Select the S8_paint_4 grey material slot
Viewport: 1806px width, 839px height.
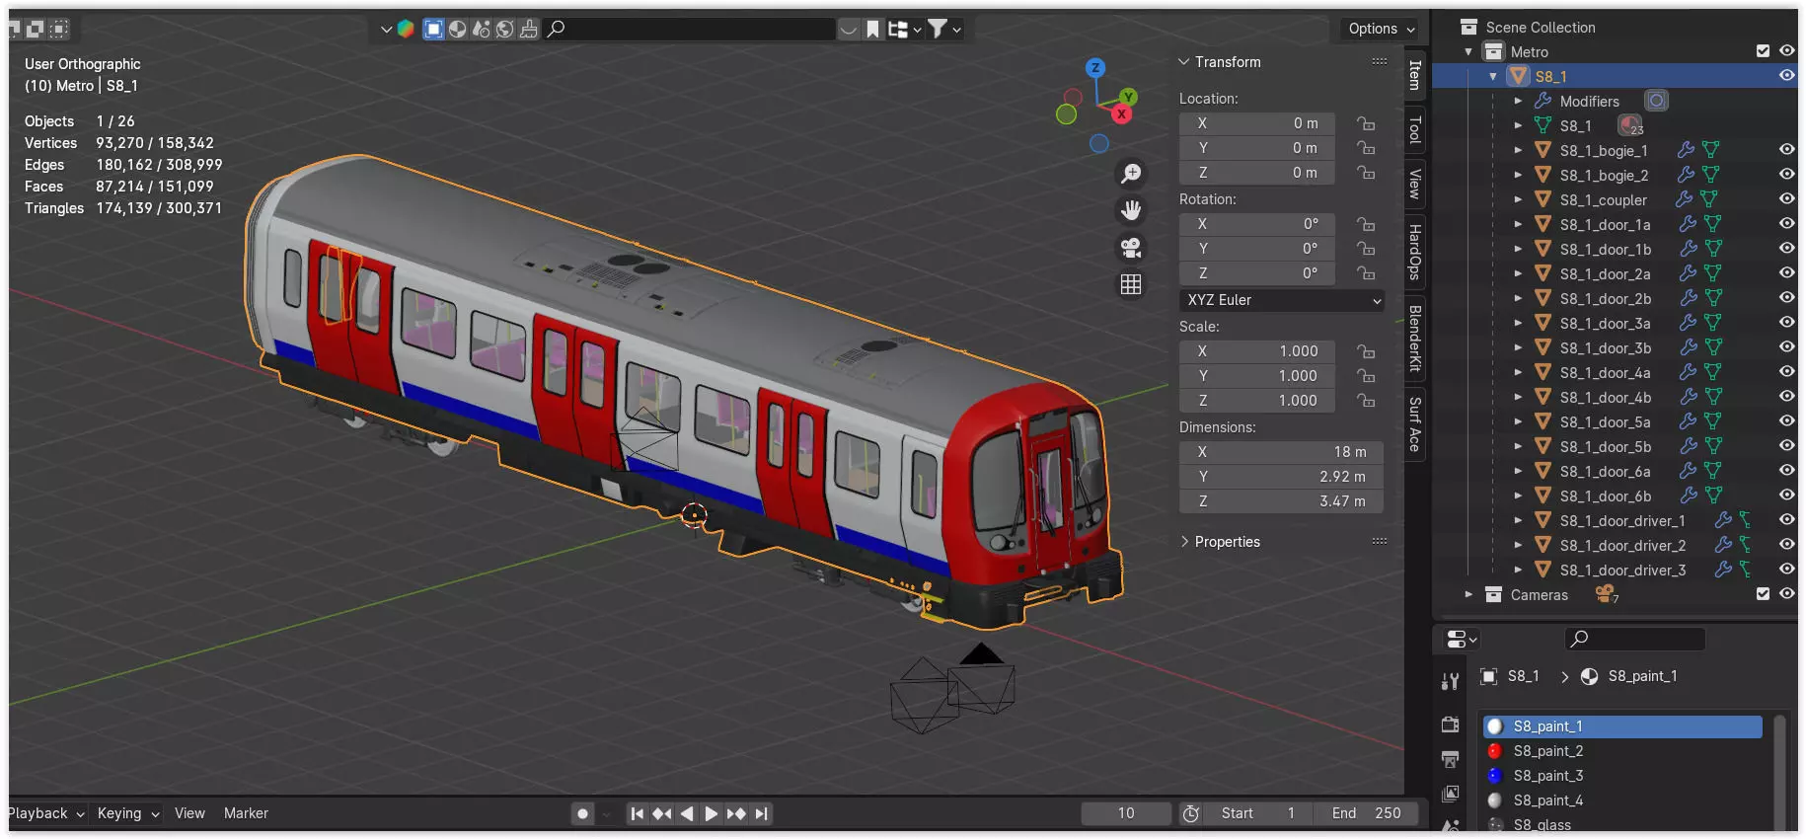pyautogui.click(x=1622, y=801)
